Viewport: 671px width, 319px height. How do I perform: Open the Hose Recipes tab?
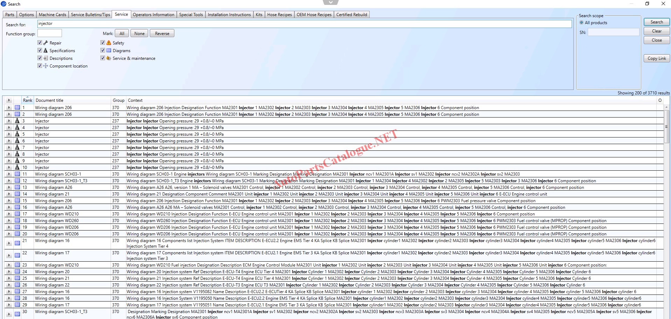pyautogui.click(x=279, y=15)
